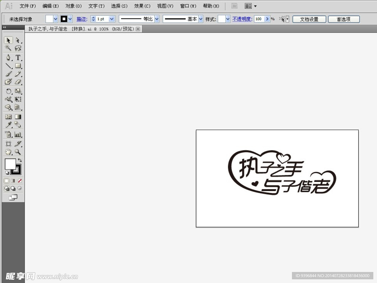
Task: Set stroke to None with the slash swatch
Action: [x=20, y=180]
